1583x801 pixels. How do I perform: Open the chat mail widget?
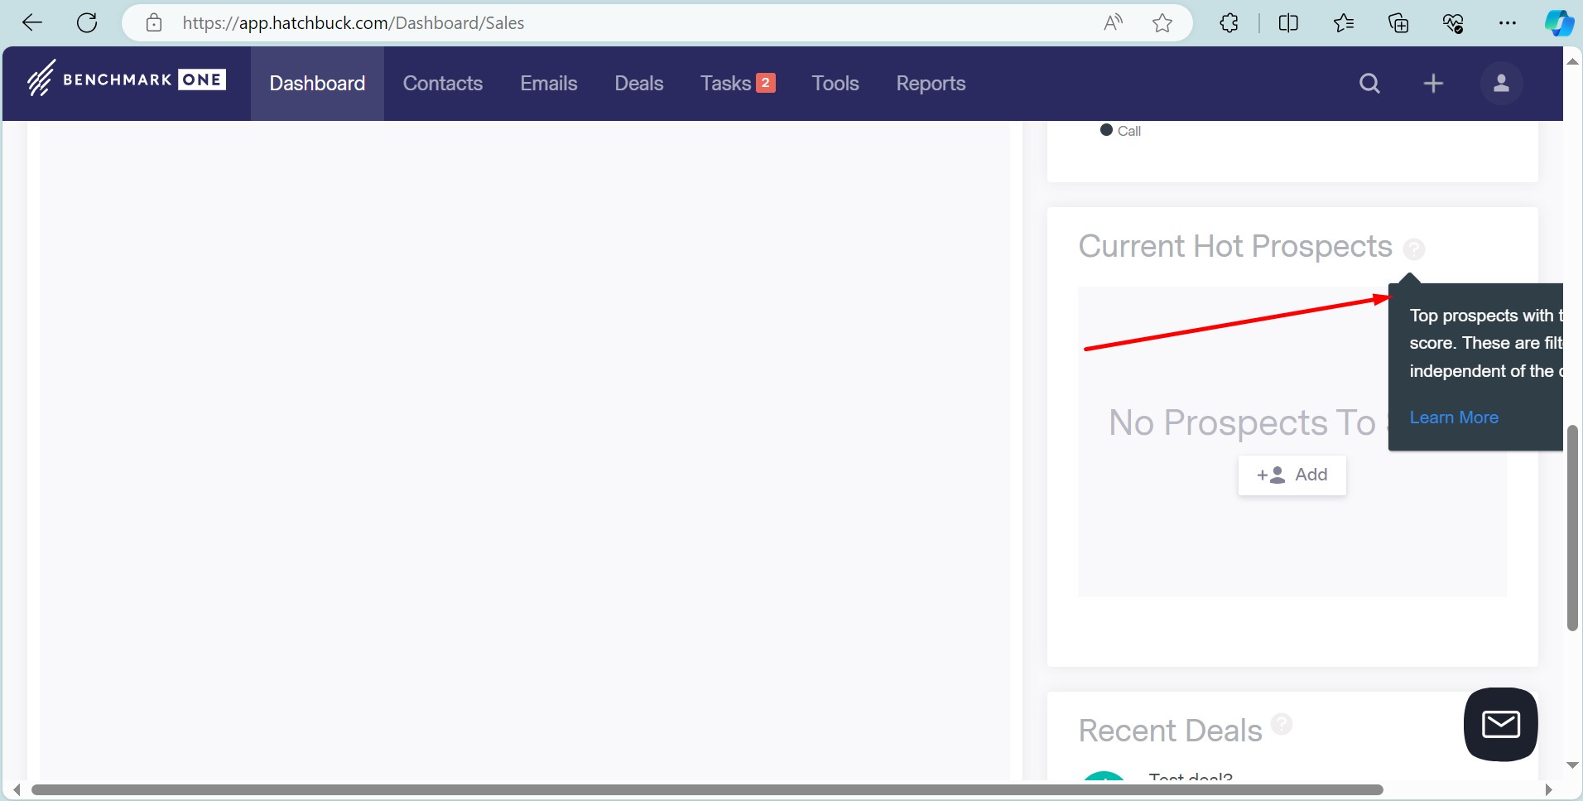click(1500, 724)
